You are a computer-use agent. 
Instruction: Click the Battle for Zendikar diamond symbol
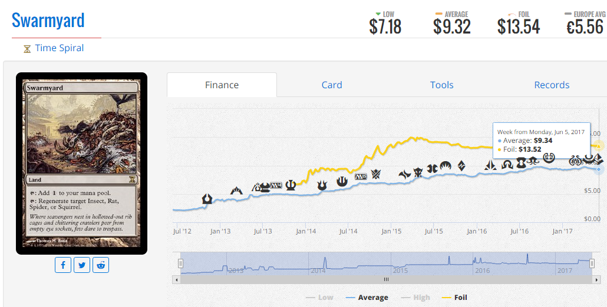461,166
